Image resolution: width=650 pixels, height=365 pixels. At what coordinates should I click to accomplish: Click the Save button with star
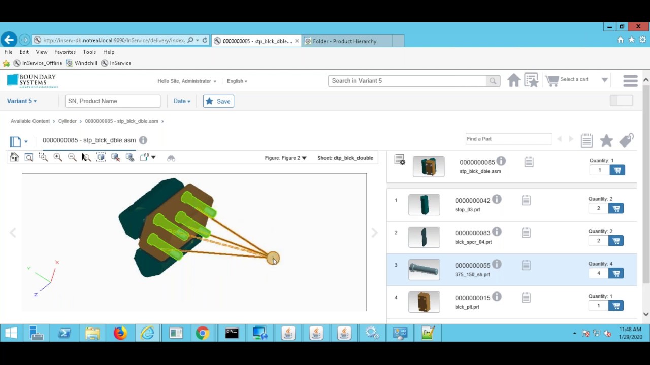218,101
